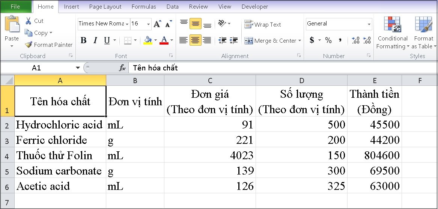Open the File tab
Image resolution: width=438 pixels, height=209 pixels.
tap(15, 7)
